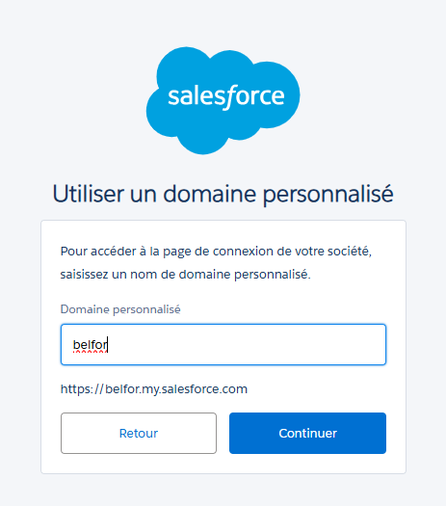Click the Continuer button
The width and height of the screenshot is (446, 506).
coord(307,433)
